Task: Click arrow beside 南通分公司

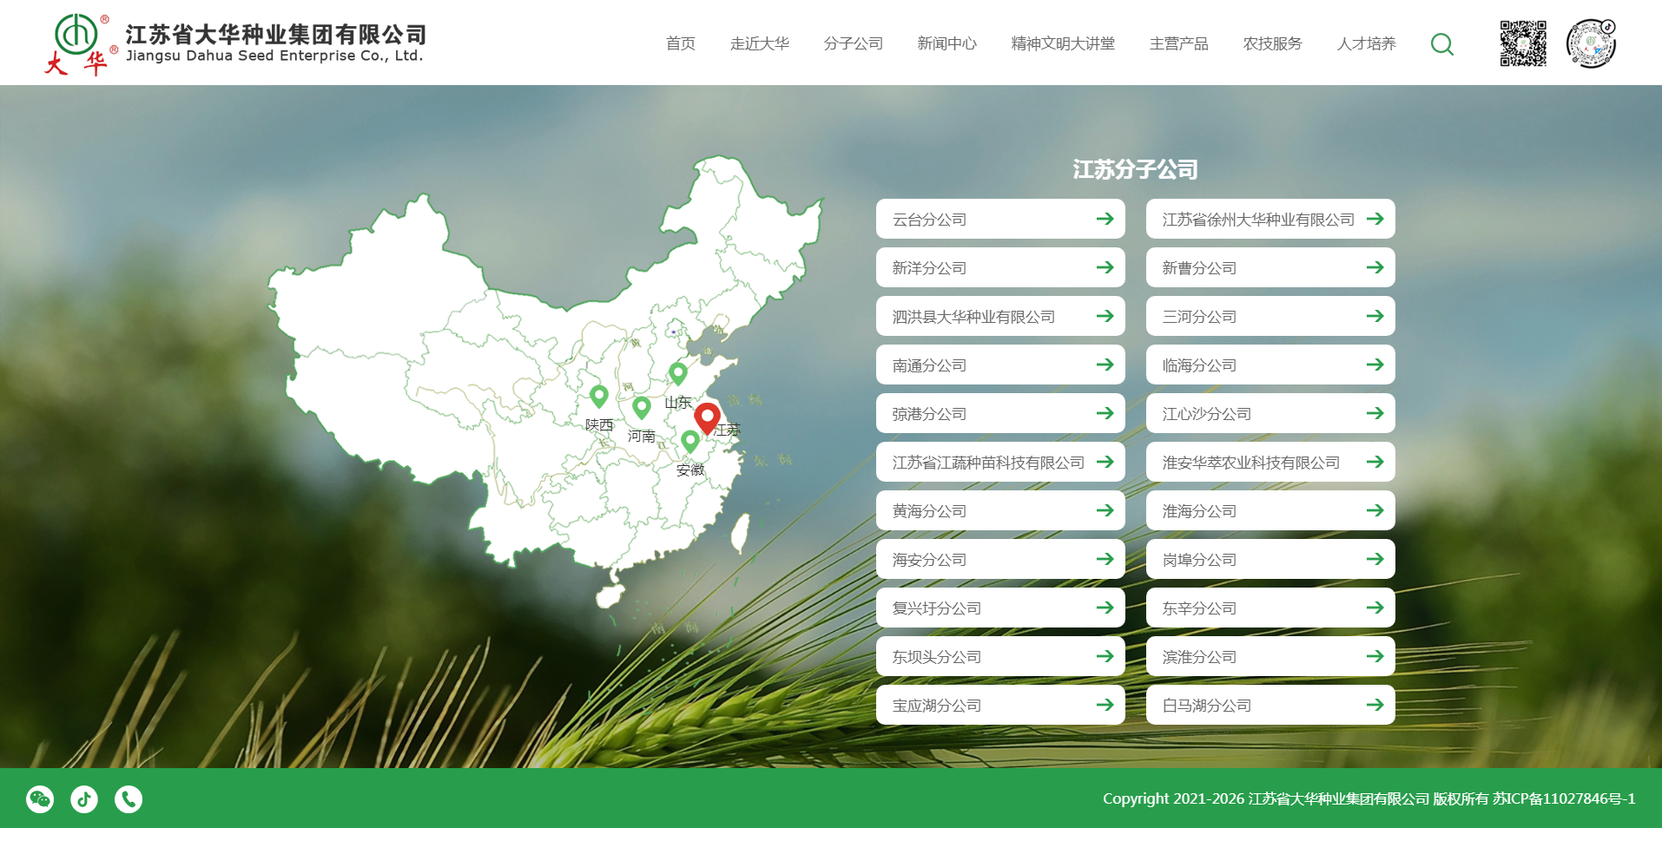Action: point(1105,365)
